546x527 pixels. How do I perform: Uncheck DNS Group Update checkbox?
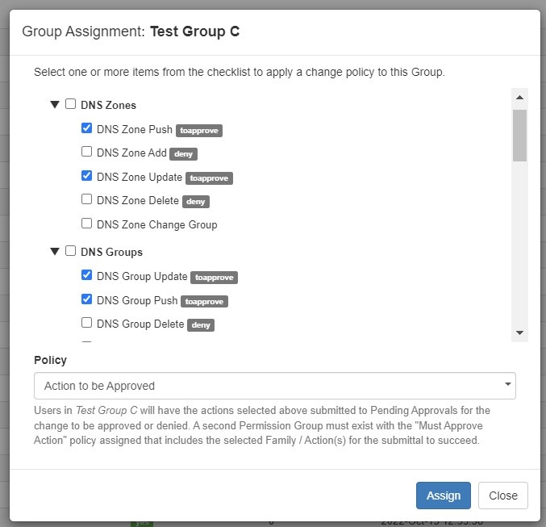point(86,275)
